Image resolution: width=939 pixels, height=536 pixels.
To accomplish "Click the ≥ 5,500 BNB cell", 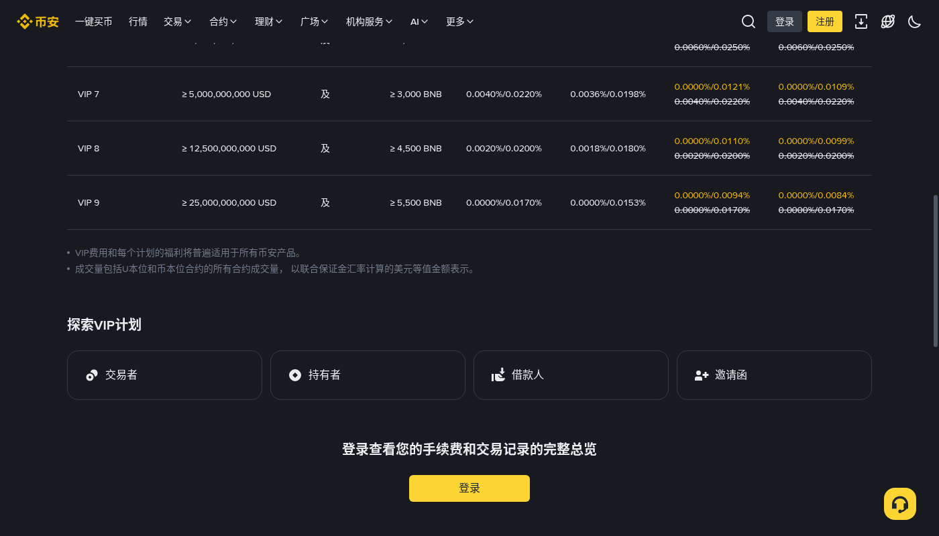I will pyautogui.click(x=416, y=203).
